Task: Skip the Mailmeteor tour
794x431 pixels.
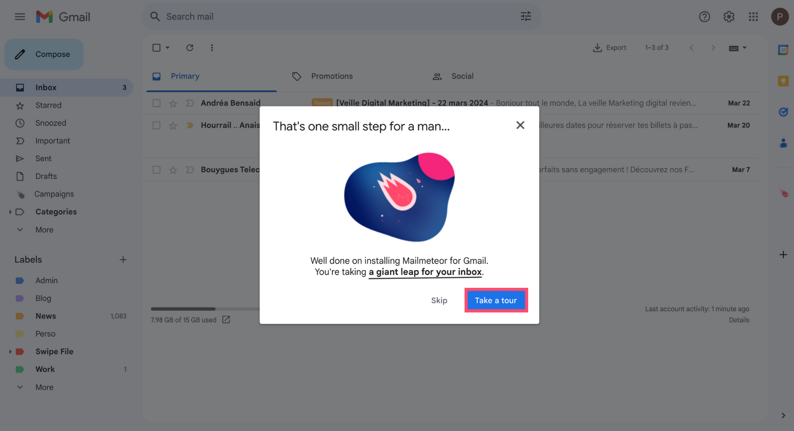Action: 439,300
